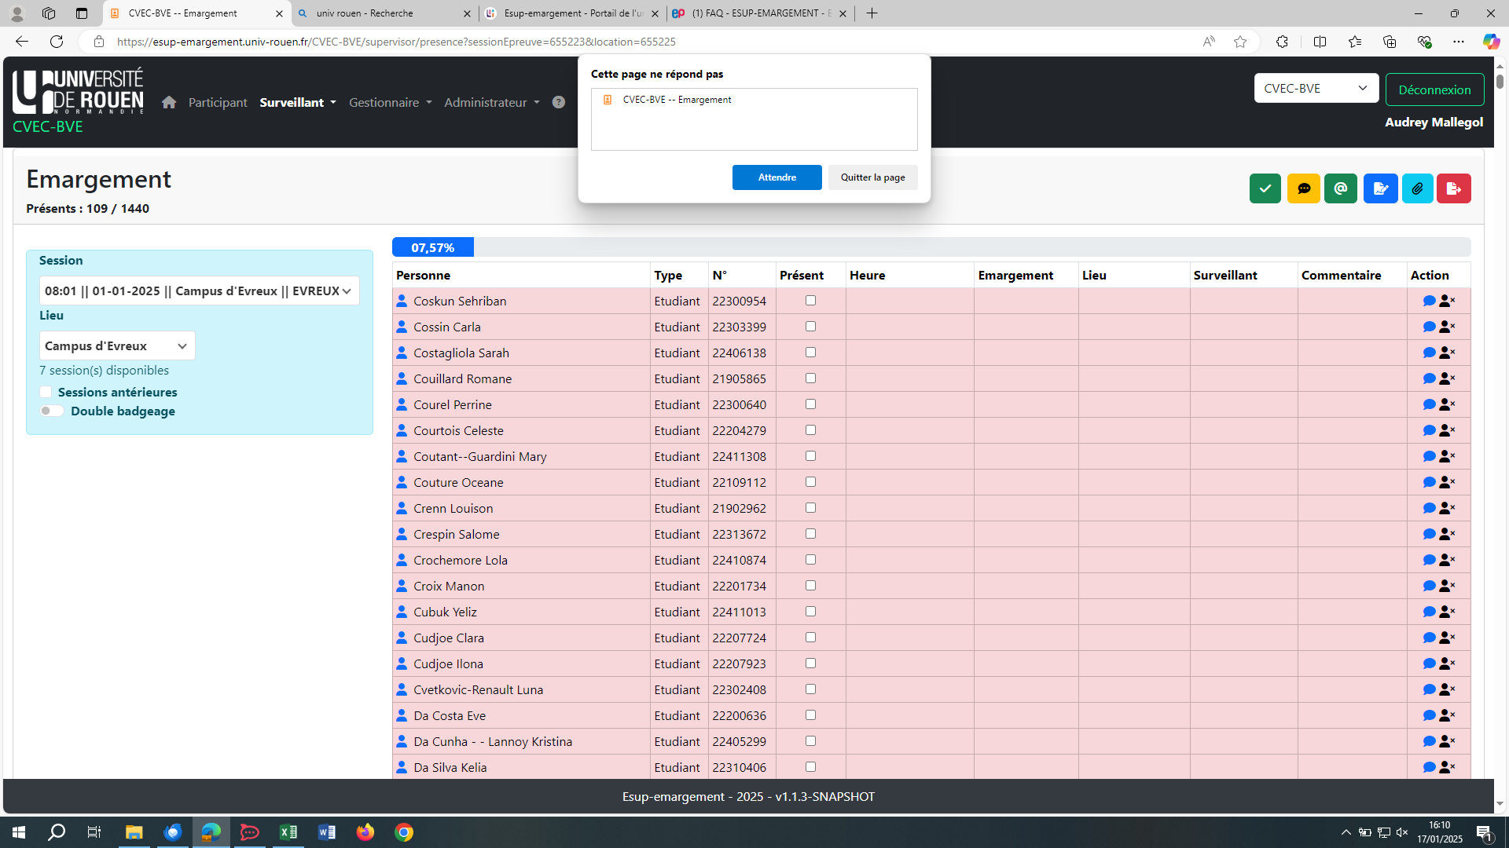Open the Gestionnaire menu
Viewport: 1509px width, 848px height.
(390, 102)
